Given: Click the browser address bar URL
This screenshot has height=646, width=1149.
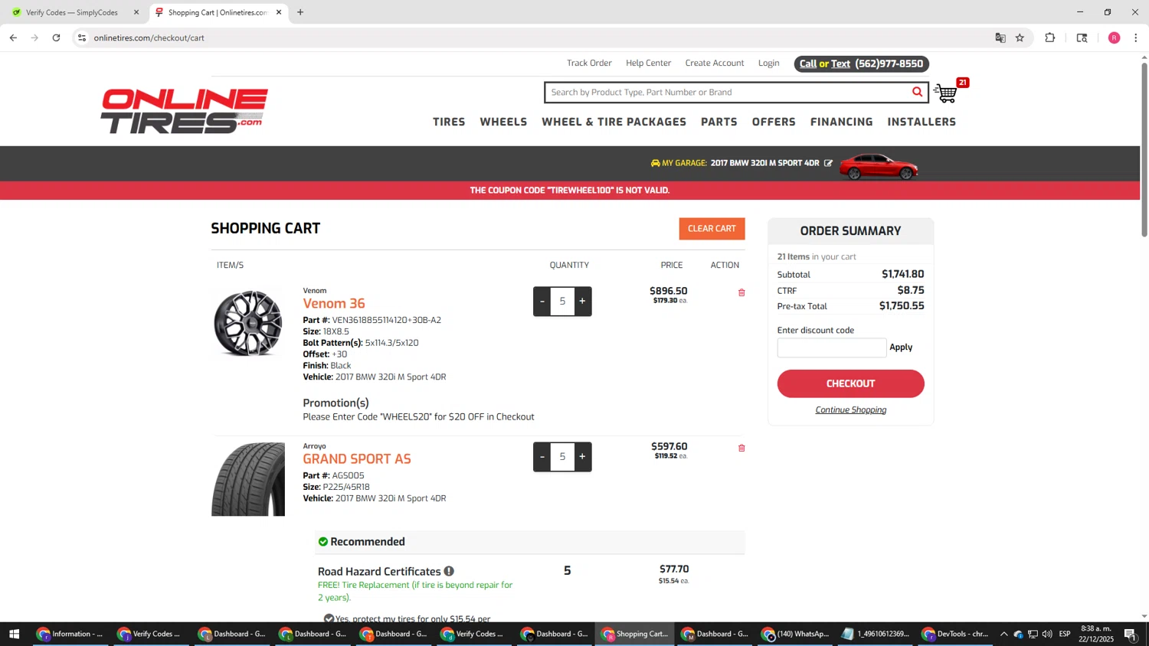Looking at the screenshot, I should 149,38.
